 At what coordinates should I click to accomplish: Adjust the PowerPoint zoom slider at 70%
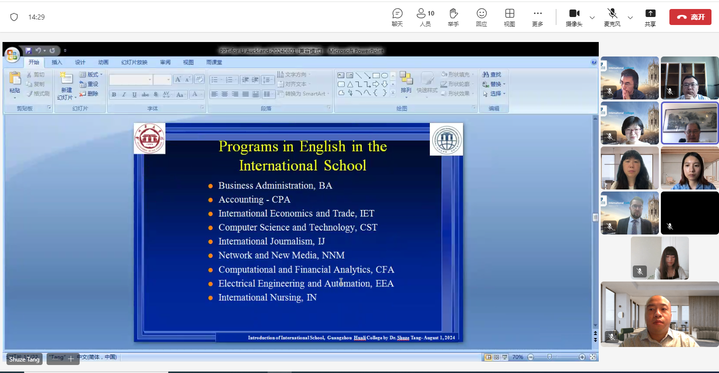[x=550, y=357]
